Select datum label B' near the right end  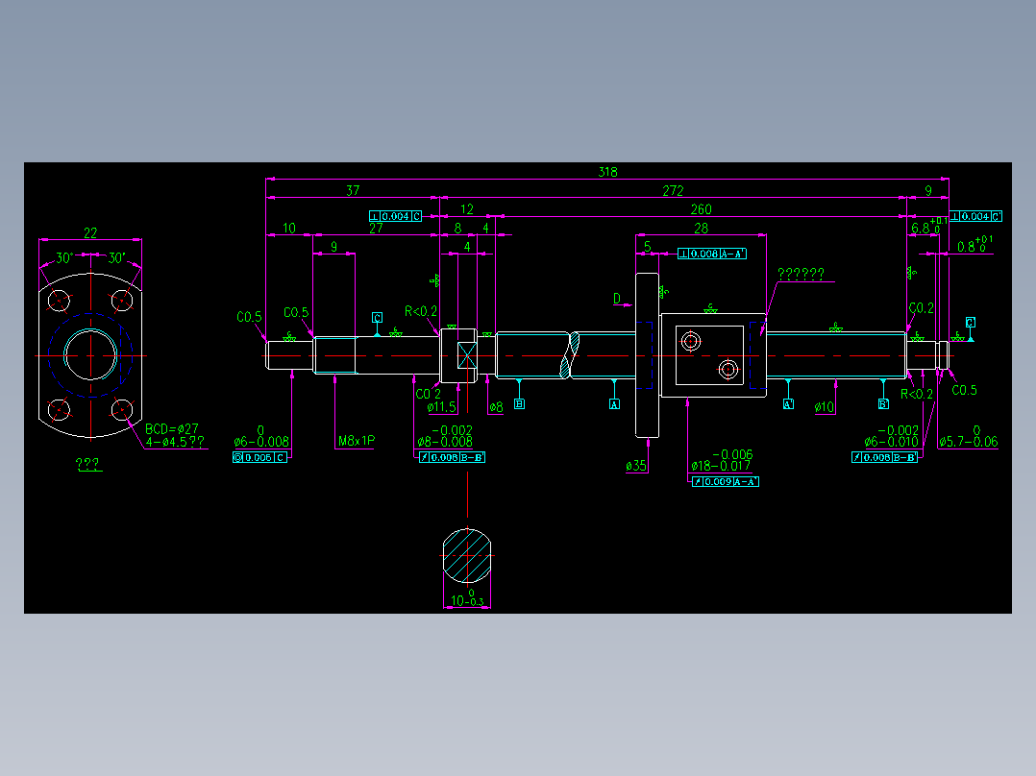coord(883,403)
